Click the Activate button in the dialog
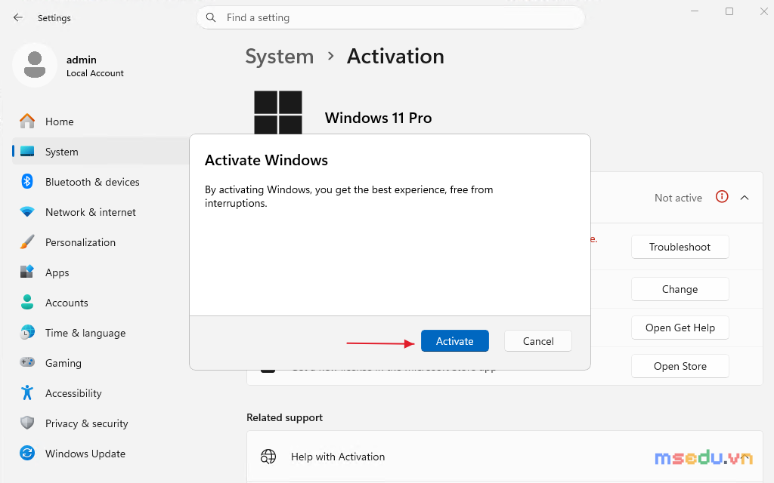 coord(454,341)
